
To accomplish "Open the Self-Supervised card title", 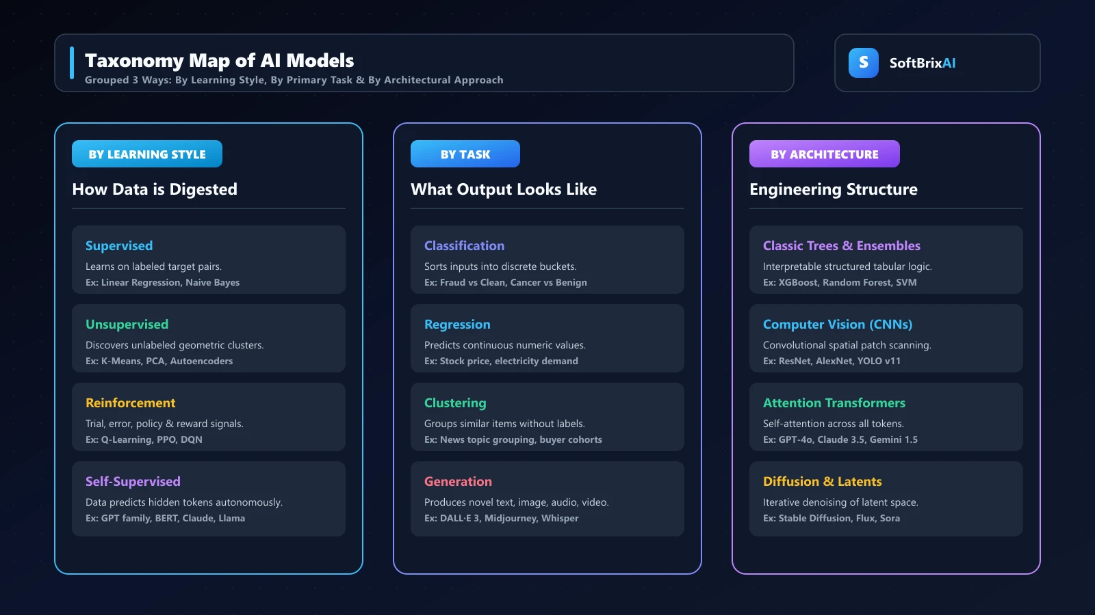I will (x=133, y=482).
